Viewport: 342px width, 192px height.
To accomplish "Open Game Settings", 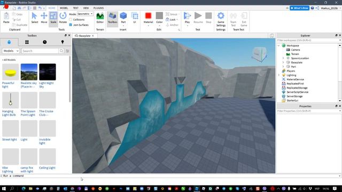I will (x=221, y=19).
